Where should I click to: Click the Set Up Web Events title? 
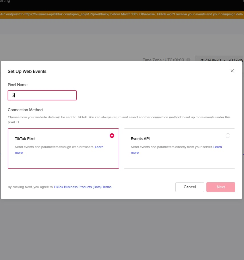point(27,71)
